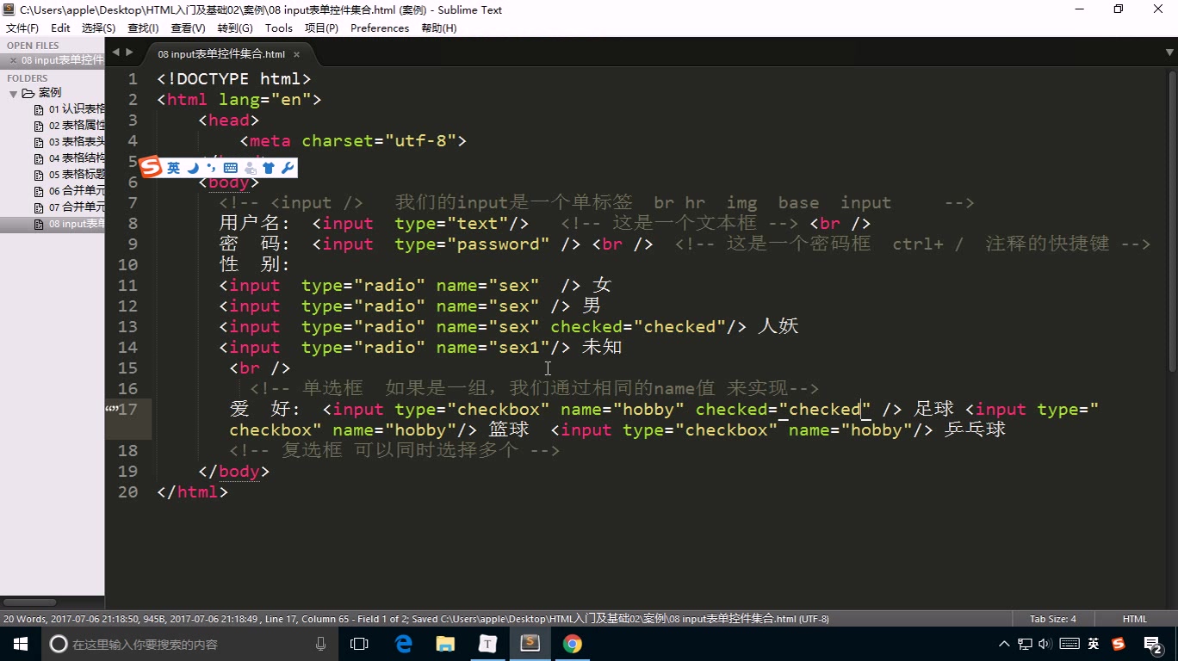The image size is (1178, 661).
Task: Click the volume icon in the system tray
Action: [x=1045, y=644]
